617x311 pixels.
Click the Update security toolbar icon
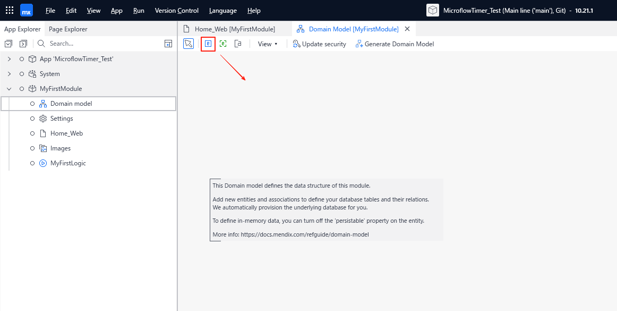tap(297, 44)
